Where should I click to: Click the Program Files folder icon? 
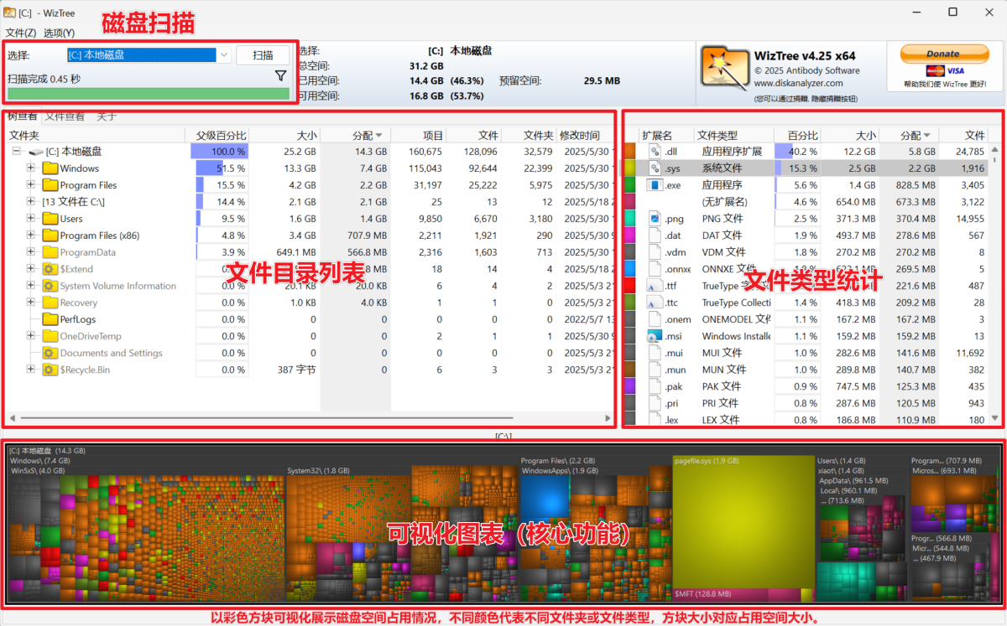click(x=50, y=185)
